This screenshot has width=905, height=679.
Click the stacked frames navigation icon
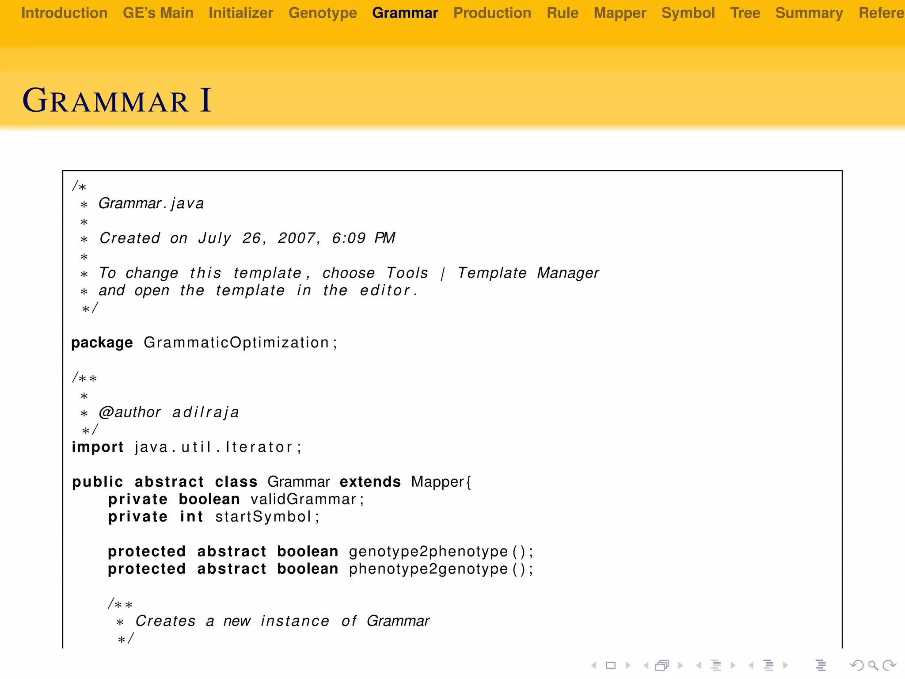click(x=662, y=665)
